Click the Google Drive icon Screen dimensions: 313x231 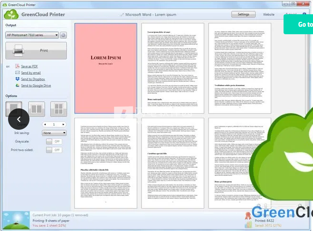pyautogui.click(x=17, y=86)
